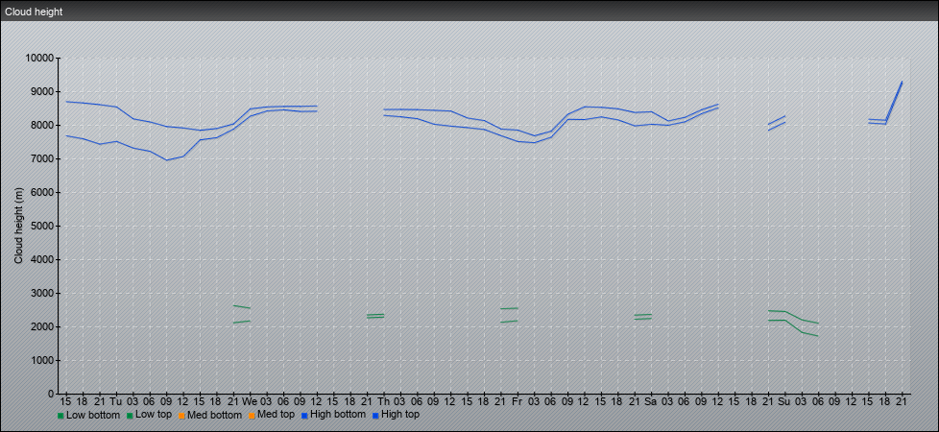Click the 1000 tick label on y-axis

[40, 360]
